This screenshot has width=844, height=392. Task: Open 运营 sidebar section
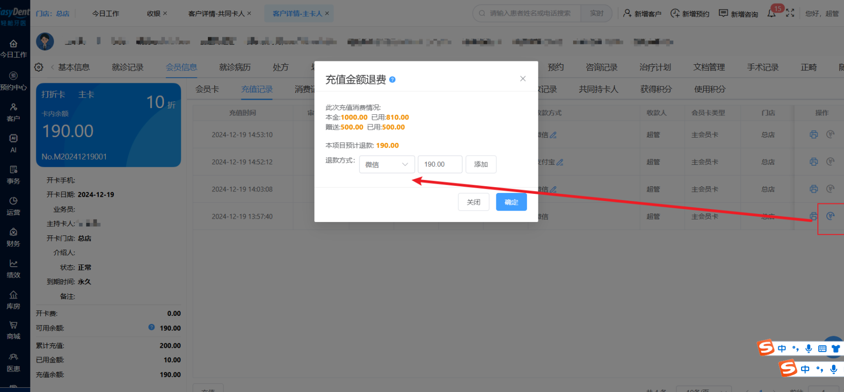13,206
